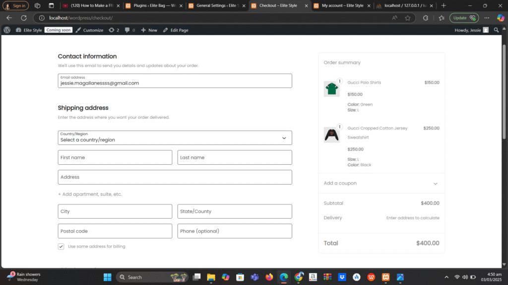Screen dimensions: 508x285
Task: Open the Country/Region dropdown
Action: pyautogui.click(x=175, y=138)
